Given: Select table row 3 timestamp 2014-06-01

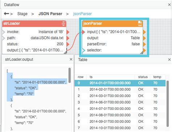Looking at the screenshot, I should [110, 102].
